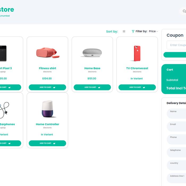Image resolution: width=186 pixels, height=186 pixels.
Task: Open Home Base speaker image
Action: click(x=92, y=53)
